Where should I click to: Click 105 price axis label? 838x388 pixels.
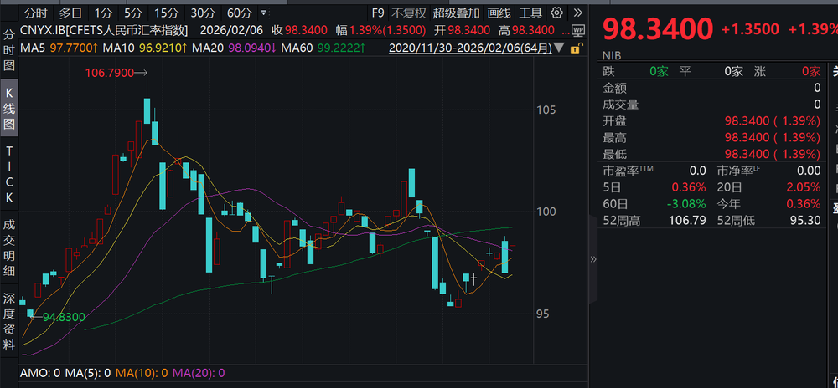pyautogui.click(x=546, y=110)
